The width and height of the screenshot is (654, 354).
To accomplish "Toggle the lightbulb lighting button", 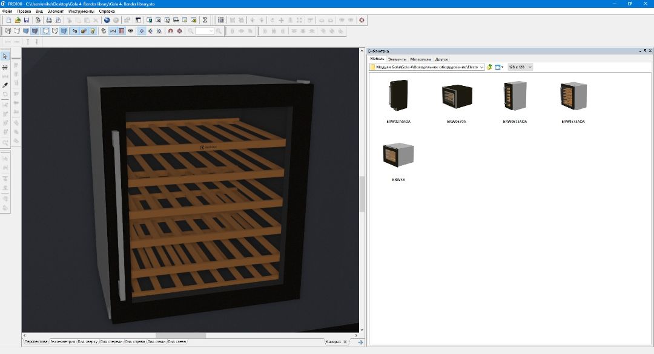I will (x=93, y=30).
